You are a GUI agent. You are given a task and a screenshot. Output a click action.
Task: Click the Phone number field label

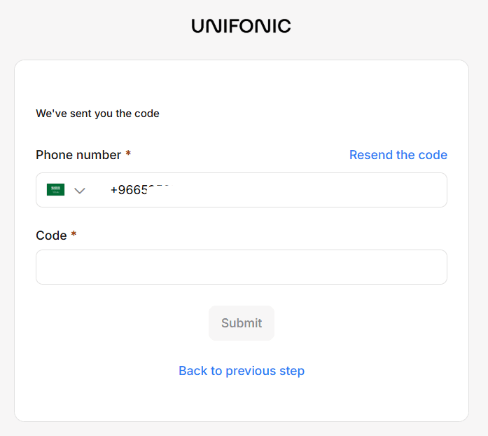pyautogui.click(x=78, y=155)
